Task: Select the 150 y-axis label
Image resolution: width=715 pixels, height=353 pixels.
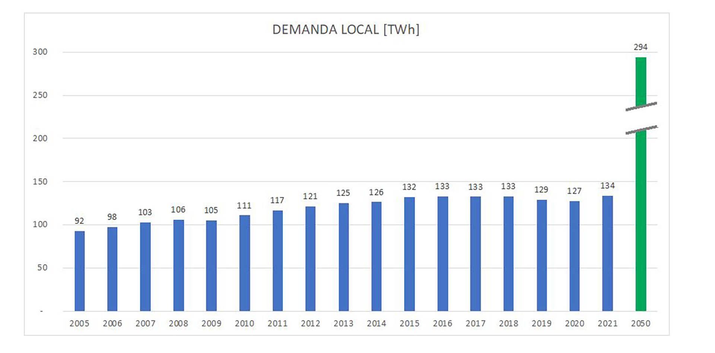Action: pyautogui.click(x=40, y=182)
